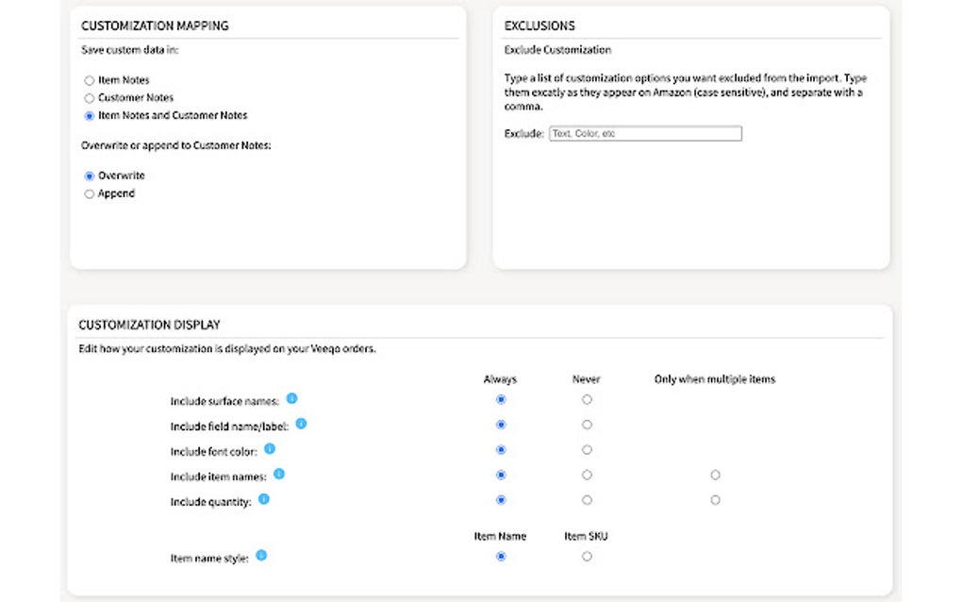Click info icon beside Include field name/label
This screenshot has height=602, width=962.
(x=301, y=424)
